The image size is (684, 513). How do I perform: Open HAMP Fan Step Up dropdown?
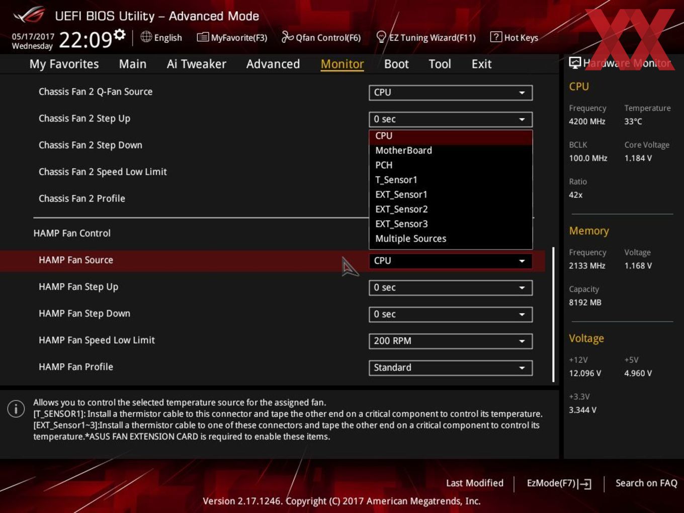451,288
